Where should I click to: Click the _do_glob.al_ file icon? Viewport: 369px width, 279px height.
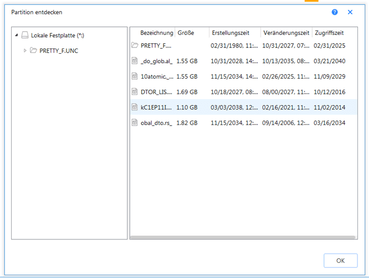pyautogui.click(x=135, y=61)
